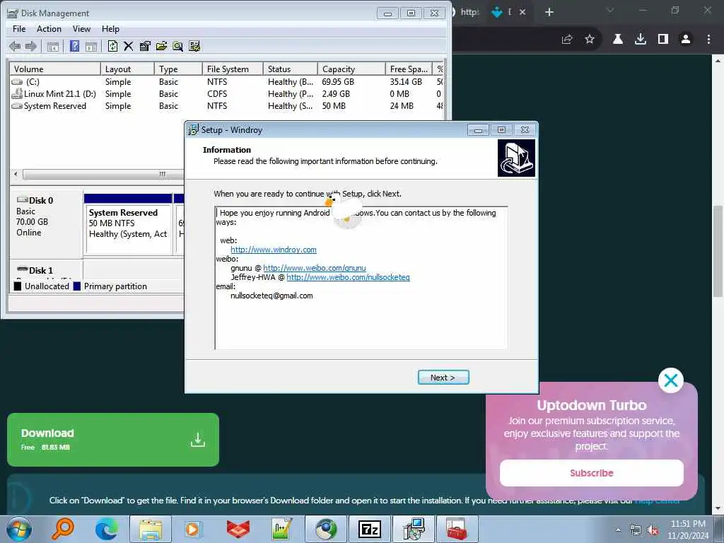
Task: Open the weibo.com/nullsocketeq link
Action: [x=348, y=277]
